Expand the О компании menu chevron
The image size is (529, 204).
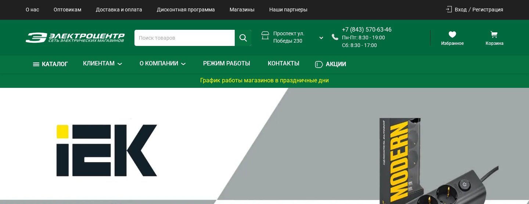click(183, 64)
